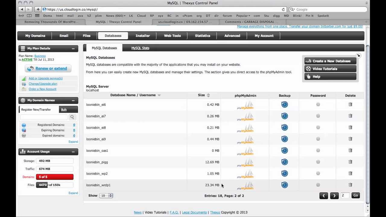Collapse the My Domain Names panel

[73, 100]
